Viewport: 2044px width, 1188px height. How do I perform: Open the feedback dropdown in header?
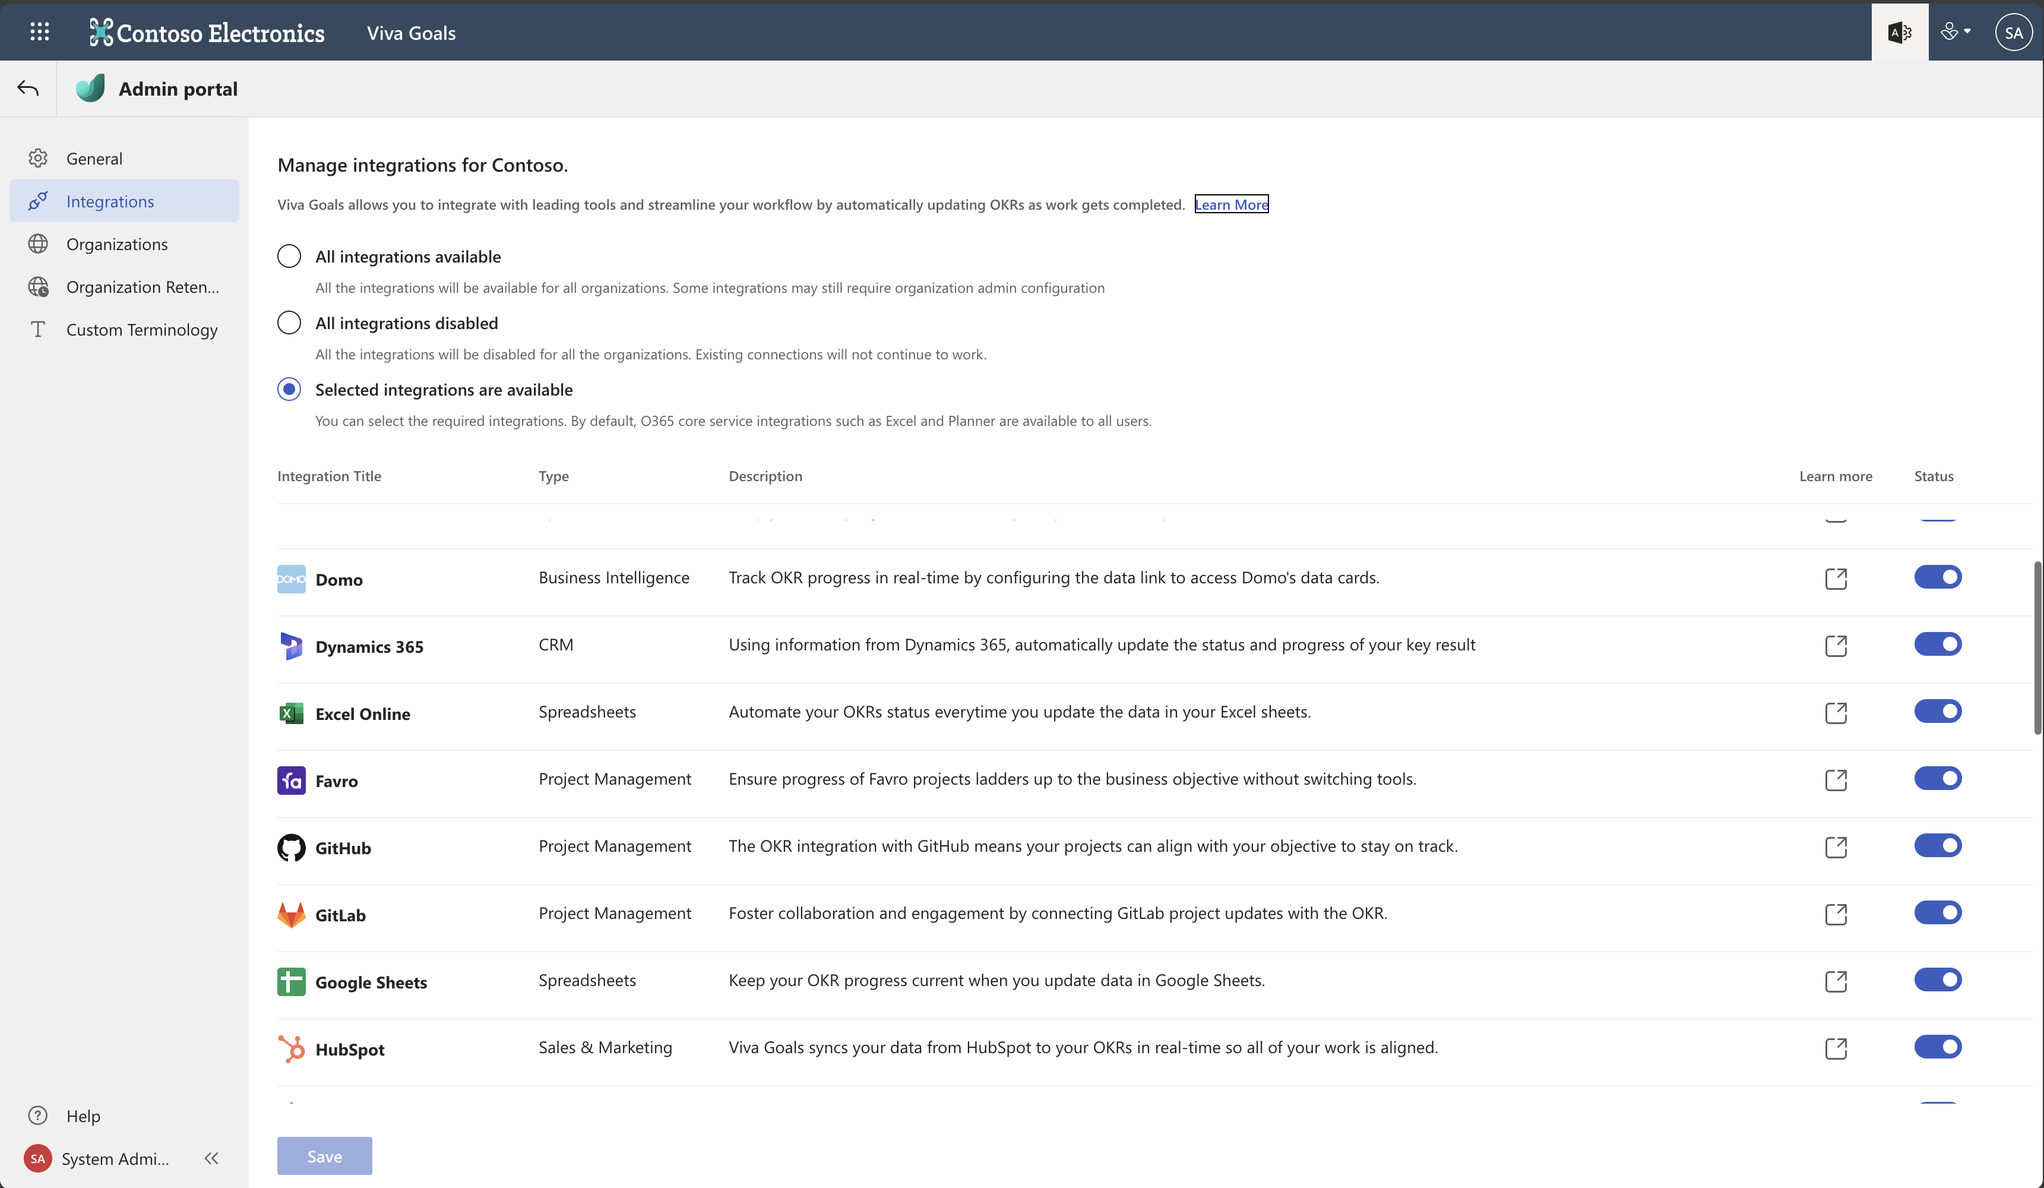(1955, 33)
